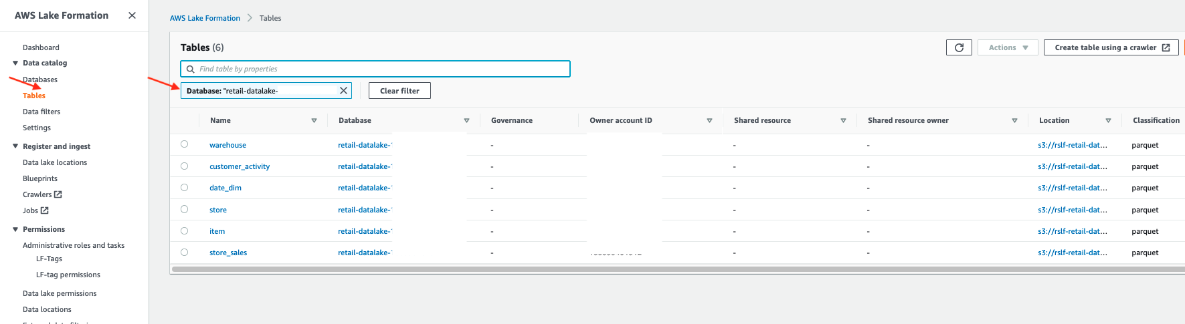Open Data filters

41,112
